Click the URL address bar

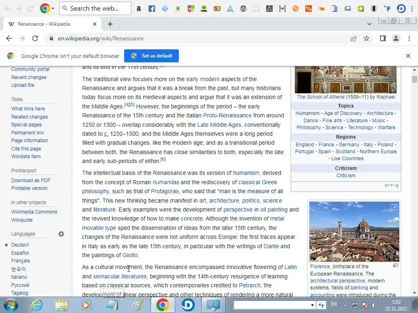tap(197, 38)
